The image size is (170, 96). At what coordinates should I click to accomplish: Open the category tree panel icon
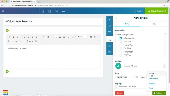pyautogui.click(x=109, y=39)
